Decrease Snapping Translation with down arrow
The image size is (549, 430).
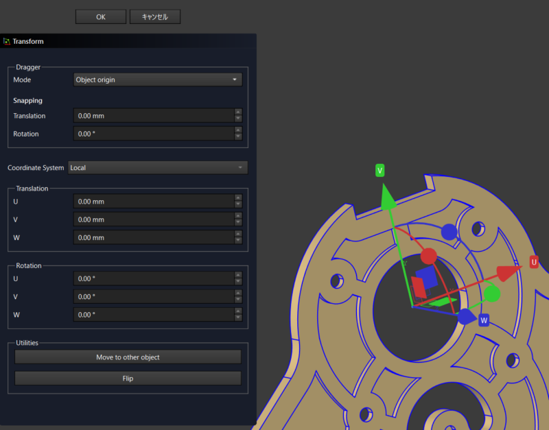pyautogui.click(x=238, y=119)
